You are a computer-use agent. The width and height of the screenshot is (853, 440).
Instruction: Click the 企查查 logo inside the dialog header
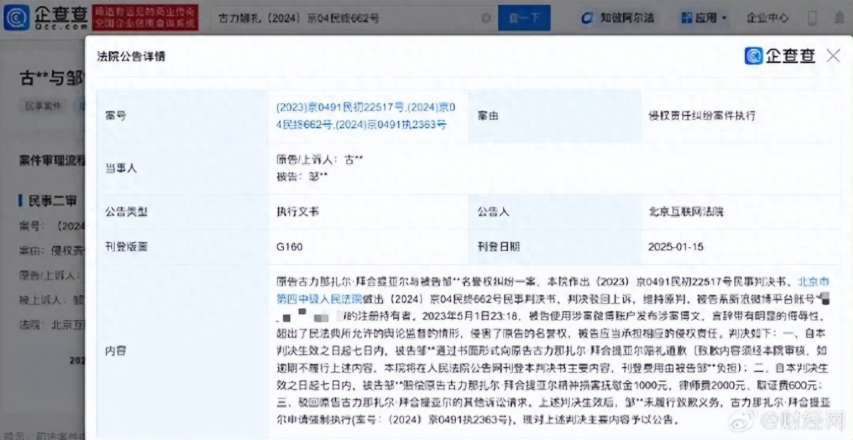(x=780, y=56)
